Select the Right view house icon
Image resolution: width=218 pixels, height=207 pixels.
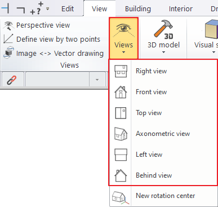[121, 71]
